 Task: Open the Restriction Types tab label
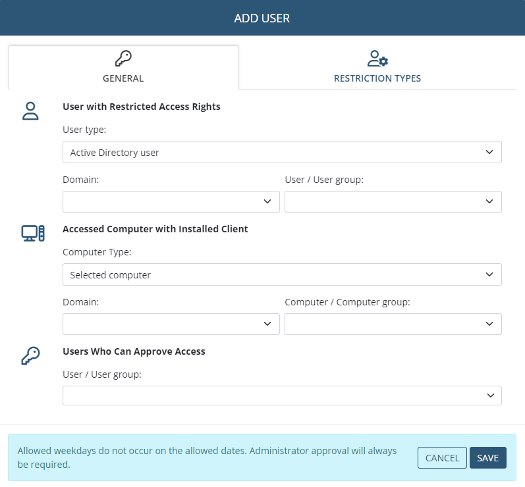[x=377, y=78]
